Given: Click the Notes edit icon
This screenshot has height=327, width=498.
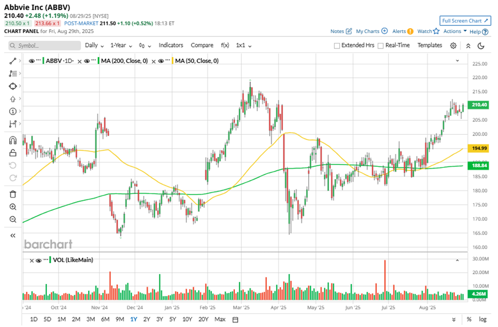Looking at the screenshot, I should click(x=349, y=31).
